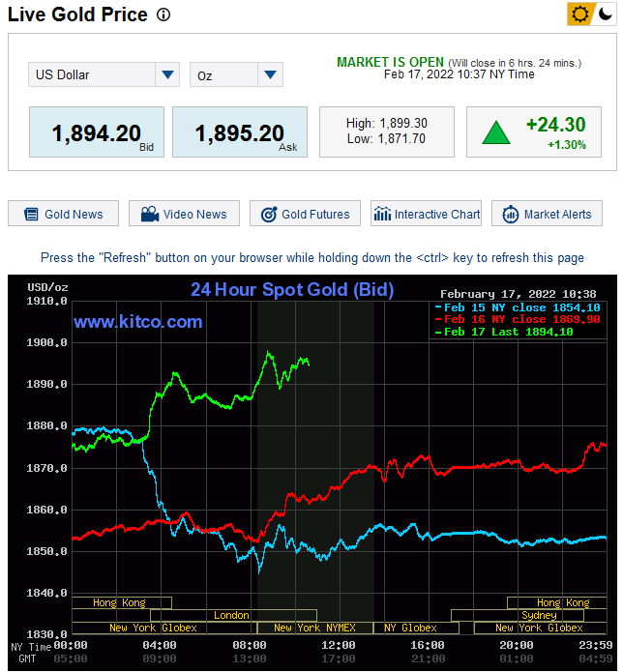Click the +1.30% percent change
This screenshot has height=672, width=623.
(x=566, y=145)
